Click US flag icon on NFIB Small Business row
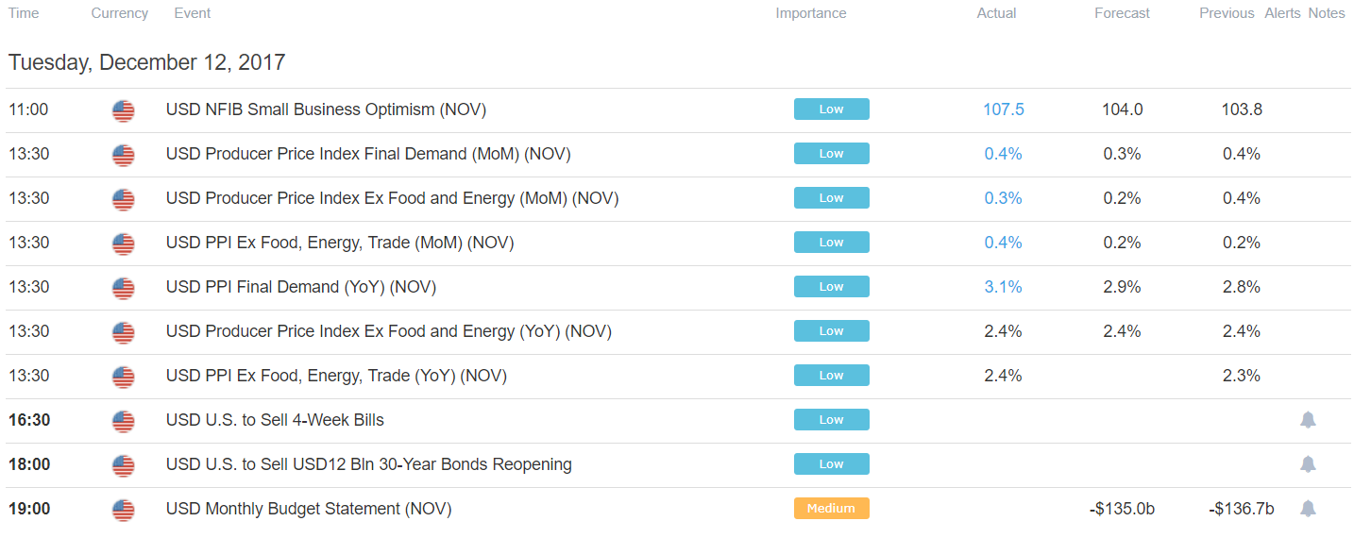 (x=123, y=110)
